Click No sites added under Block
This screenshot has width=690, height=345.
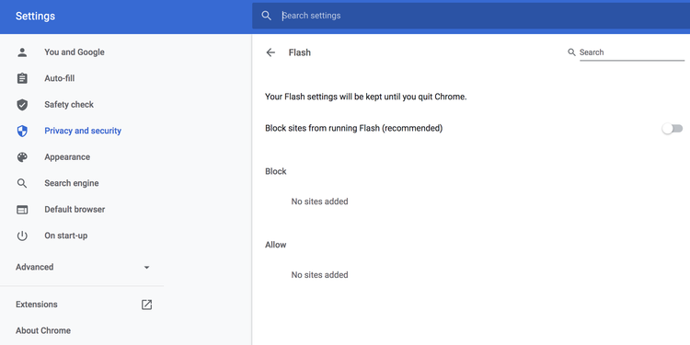[319, 201]
